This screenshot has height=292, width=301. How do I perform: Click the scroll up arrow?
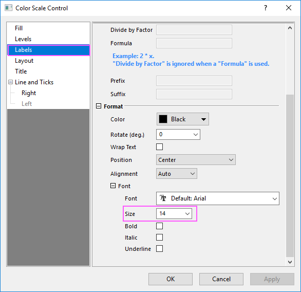pyautogui.click(x=290, y=28)
